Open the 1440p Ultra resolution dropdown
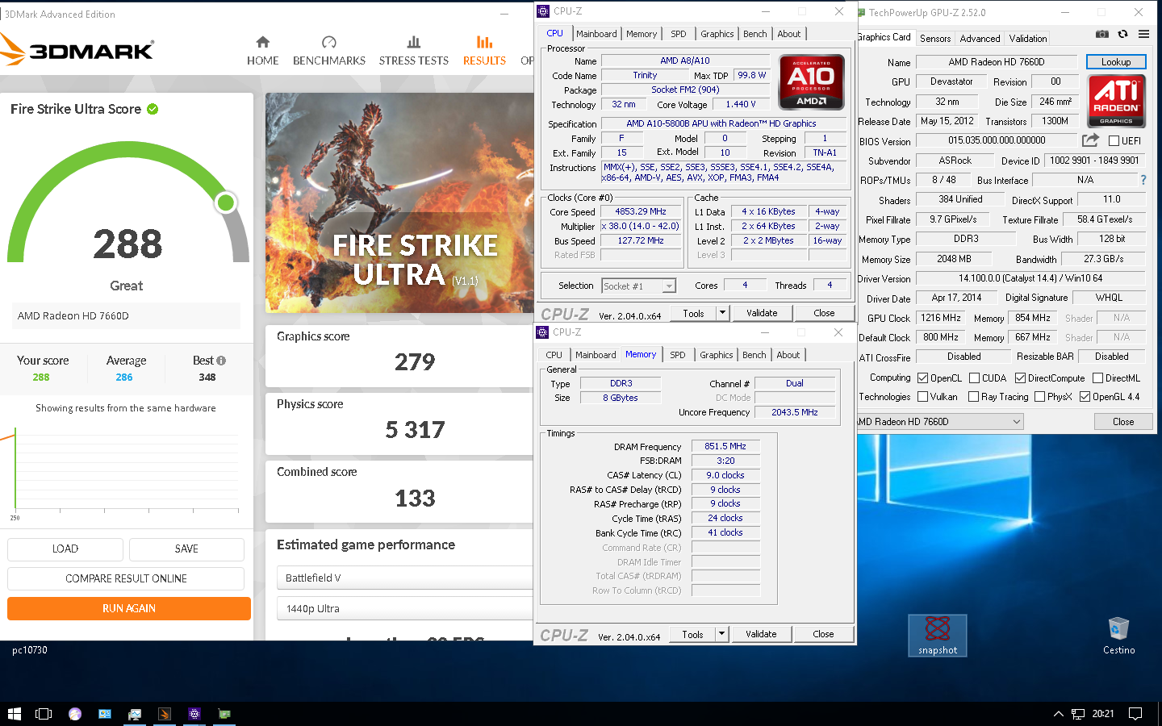Image resolution: width=1162 pixels, height=726 pixels. 404,608
